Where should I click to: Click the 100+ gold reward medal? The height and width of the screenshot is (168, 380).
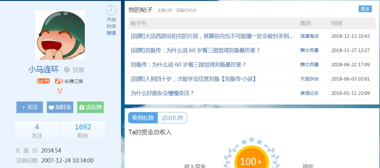pyautogui.click(x=251, y=161)
